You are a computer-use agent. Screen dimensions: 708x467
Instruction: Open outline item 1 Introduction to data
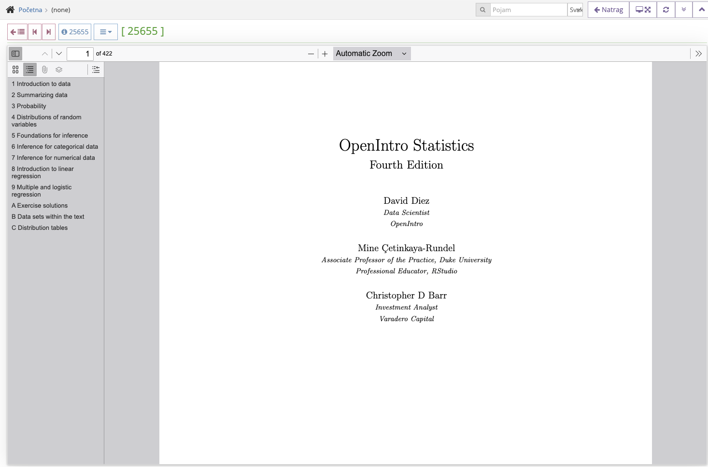41,84
